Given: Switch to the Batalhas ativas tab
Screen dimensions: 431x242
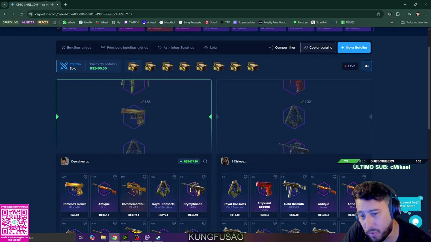Looking at the screenshot, I should pos(76,47).
